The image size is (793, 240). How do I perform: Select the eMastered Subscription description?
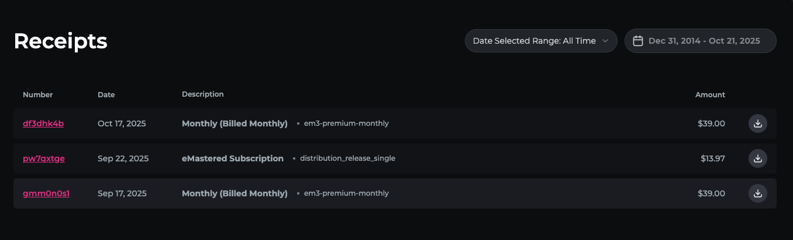tap(233, 158)
